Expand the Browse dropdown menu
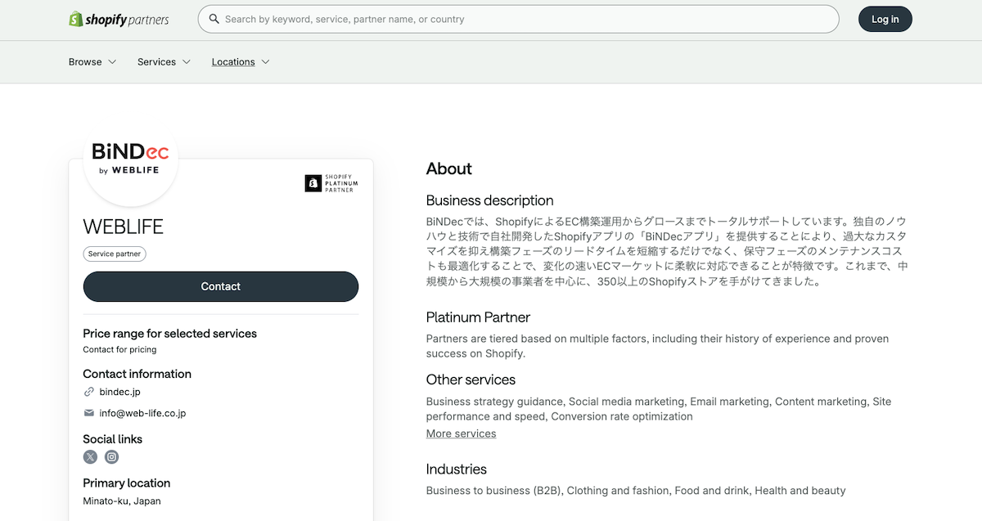Screen dimensions: 982x521 (92, 62)
